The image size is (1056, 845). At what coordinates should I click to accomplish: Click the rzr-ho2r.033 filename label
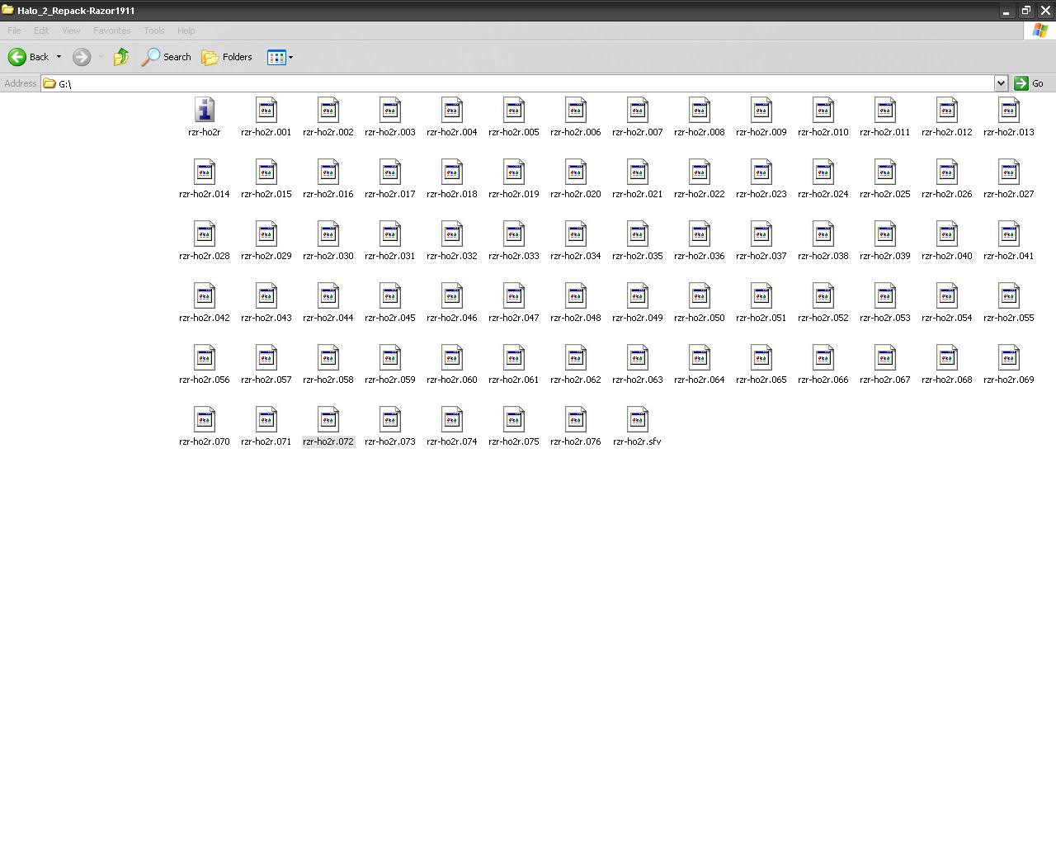(514, 256)
